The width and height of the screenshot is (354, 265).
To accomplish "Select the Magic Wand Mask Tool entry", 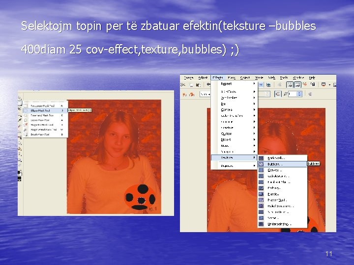I will click(45, 130).
